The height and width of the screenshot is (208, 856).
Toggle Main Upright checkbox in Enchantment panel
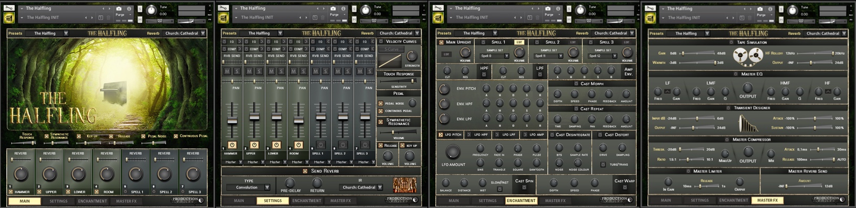tap(441, 42)
